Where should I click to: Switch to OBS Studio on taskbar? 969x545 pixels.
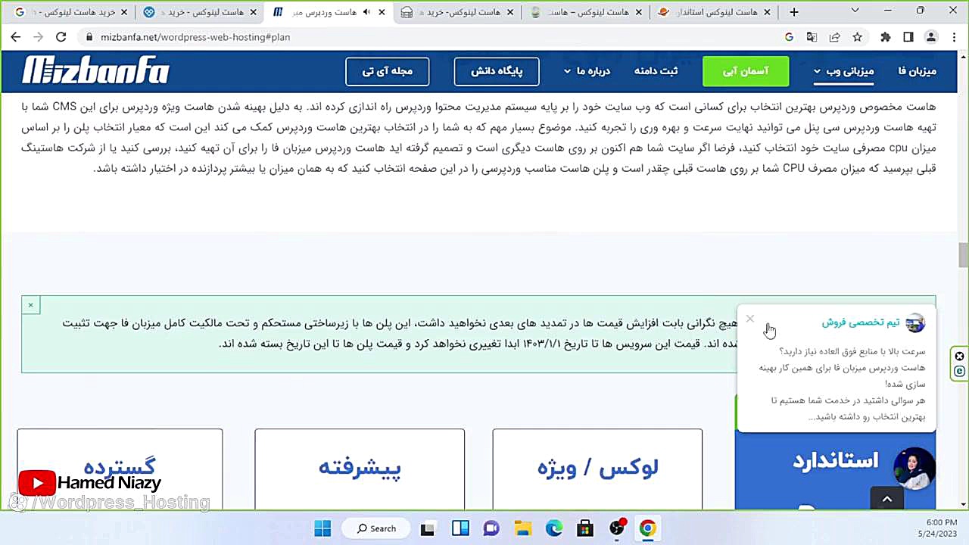(x=617, y=528)
